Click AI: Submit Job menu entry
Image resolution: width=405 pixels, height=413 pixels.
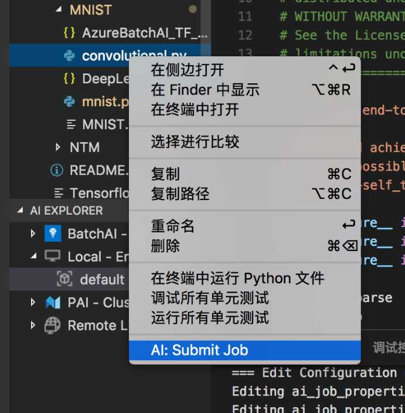[245, 350]
